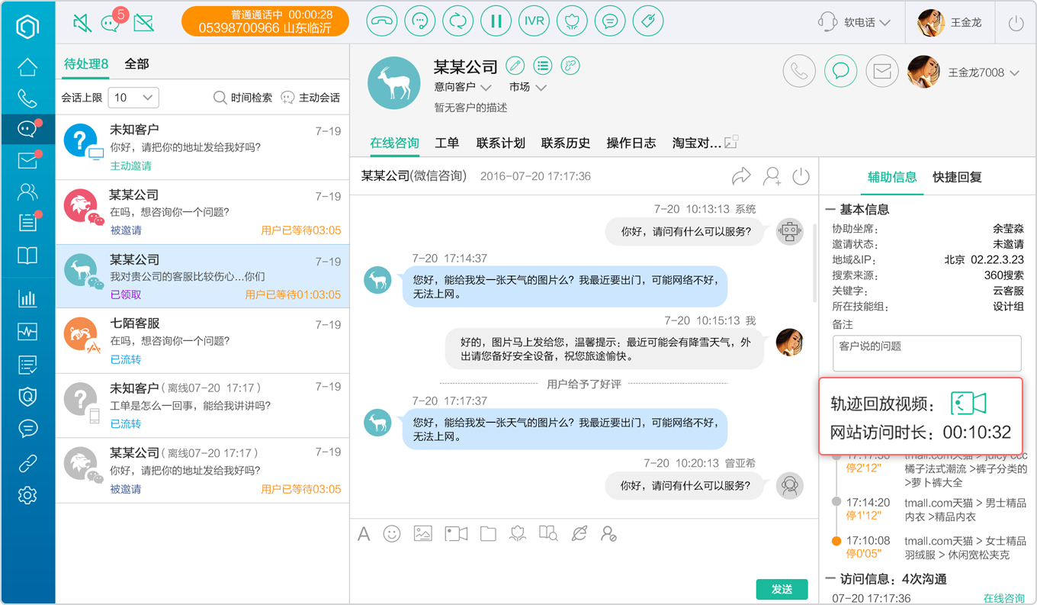The height and width of the screenshot is (605, 1037).
Task: Open settings gear in left sidebar
Action: click(x=27, y=495)
